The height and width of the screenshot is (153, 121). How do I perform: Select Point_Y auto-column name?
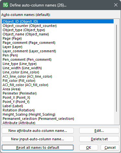[x=58, y=102]
